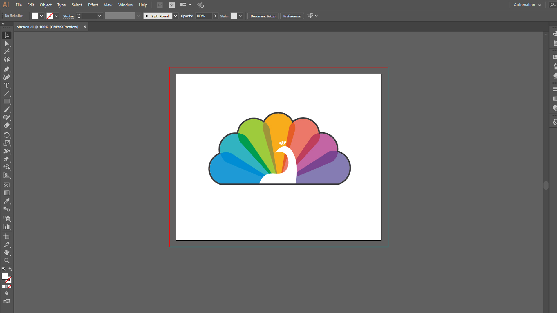
Task: Open the Window menu
Action: point(125,5)
